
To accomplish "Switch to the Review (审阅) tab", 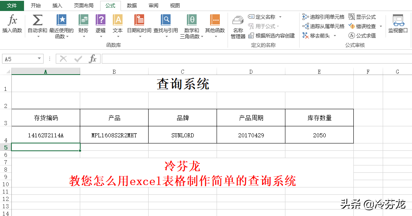I will [x=153, y=6].
